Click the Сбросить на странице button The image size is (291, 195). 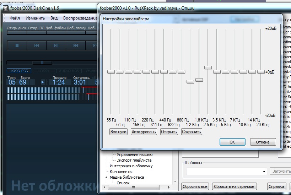(x=234, y=186)
